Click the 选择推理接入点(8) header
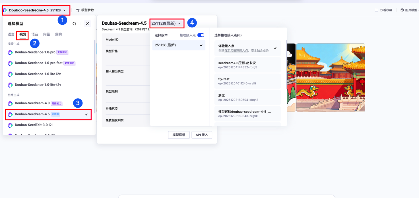 pyautogui.click(x=228, y=35)
